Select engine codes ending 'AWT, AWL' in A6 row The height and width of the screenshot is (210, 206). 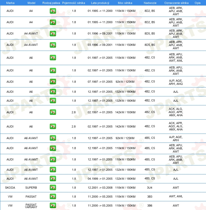tap(176, 57)
